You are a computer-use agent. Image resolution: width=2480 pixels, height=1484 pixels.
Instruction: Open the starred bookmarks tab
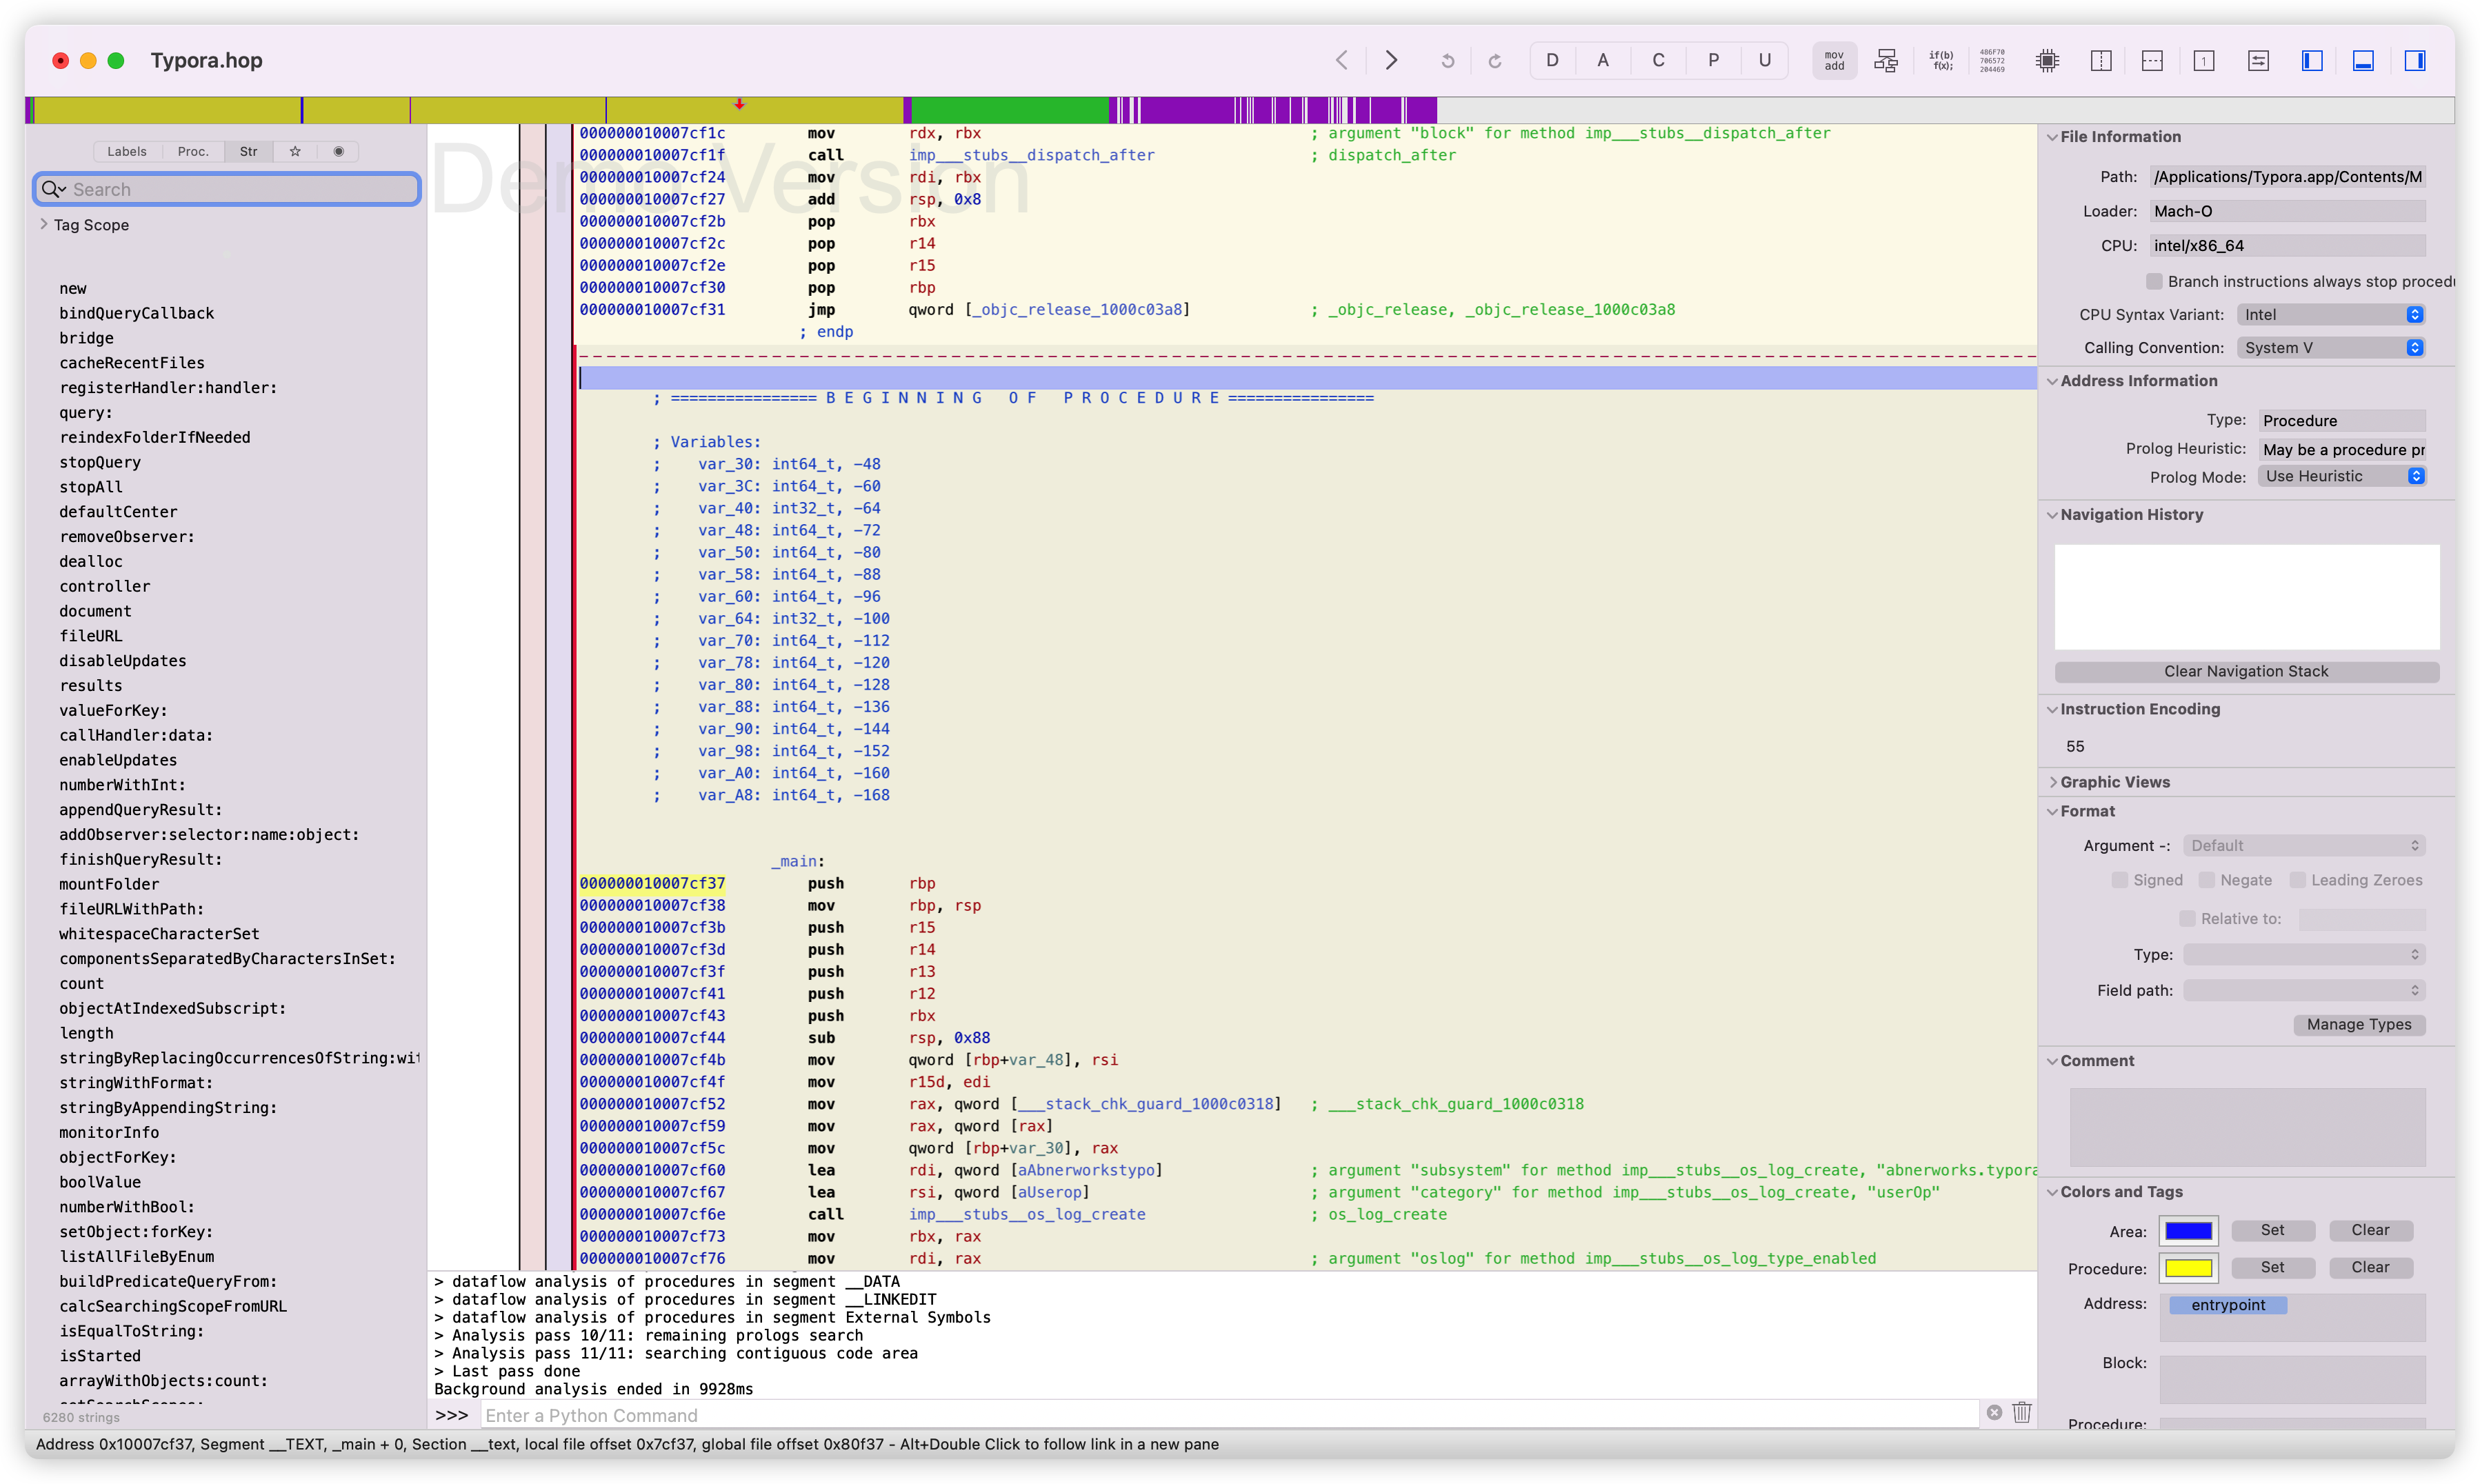(x=295, y=151)
